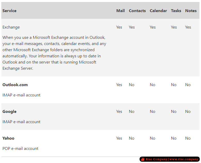201x163 pixels.
Task: Click the Google Mail Yes cell
Action: [x=119, y=112]
